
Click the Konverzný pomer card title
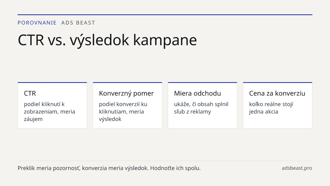click(127, 93)
